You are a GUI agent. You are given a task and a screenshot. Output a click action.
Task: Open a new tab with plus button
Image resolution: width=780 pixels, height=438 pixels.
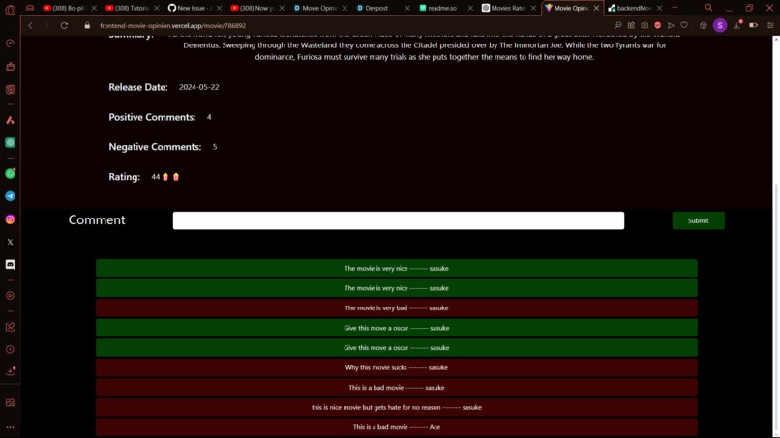pos(675,8)
